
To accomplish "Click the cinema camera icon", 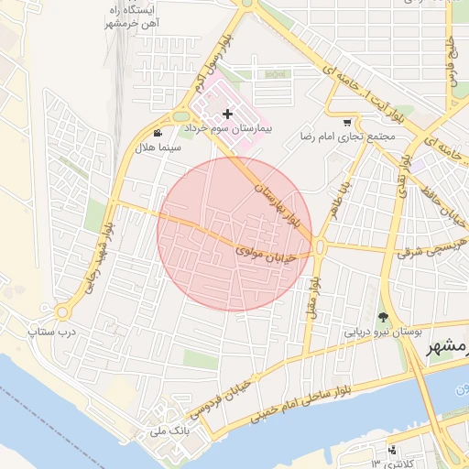I will click(x=158, y=133).
